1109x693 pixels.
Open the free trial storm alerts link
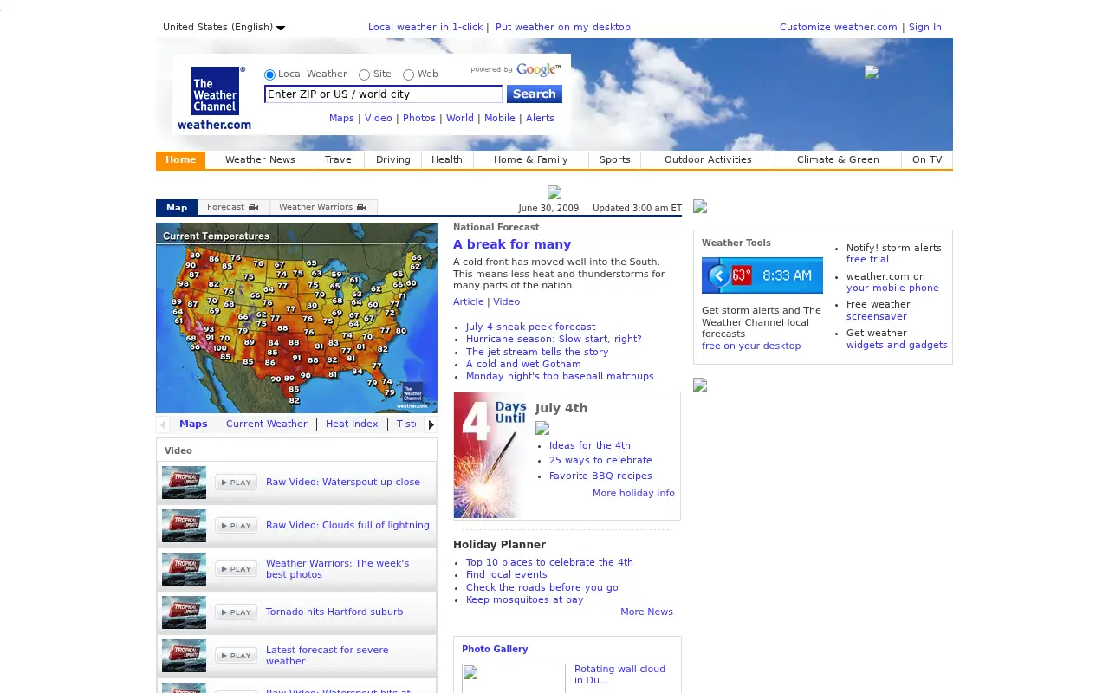point(867,259)
